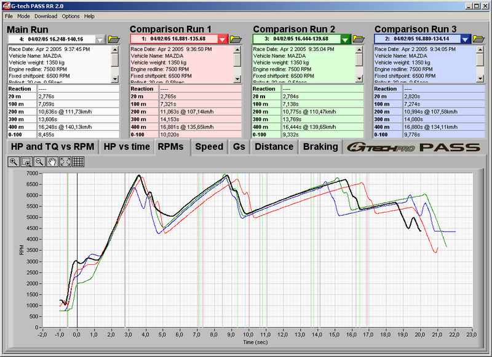Click Comparison Run 1 value 16,881s @ 135,65km/h
Screen dimensions: 492x357
coord(200,127)
